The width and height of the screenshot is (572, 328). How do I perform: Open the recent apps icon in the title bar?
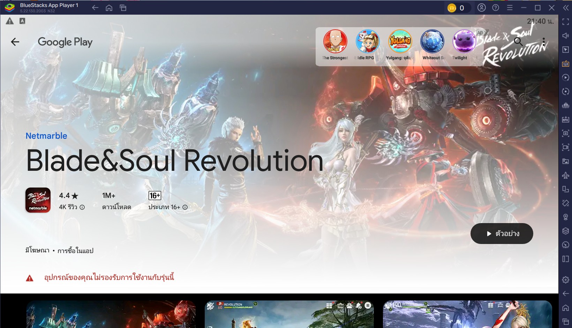point(123,8)
